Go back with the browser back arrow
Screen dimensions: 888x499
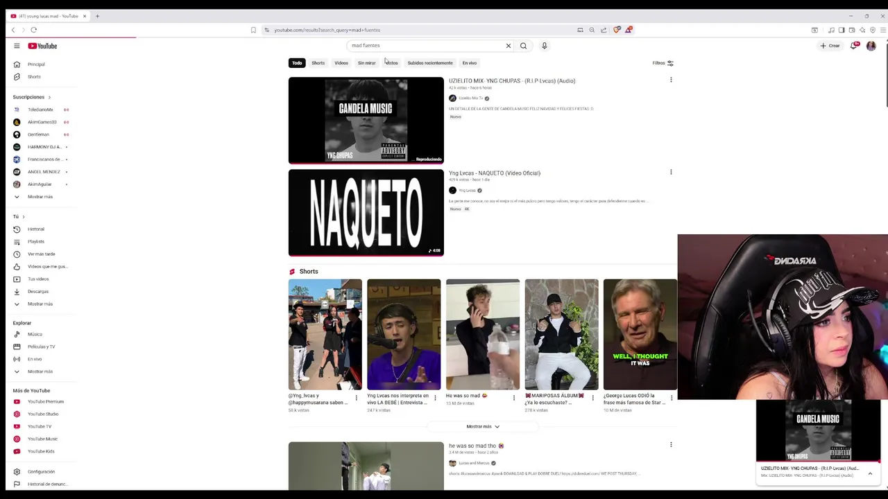[x=12, y=30]
